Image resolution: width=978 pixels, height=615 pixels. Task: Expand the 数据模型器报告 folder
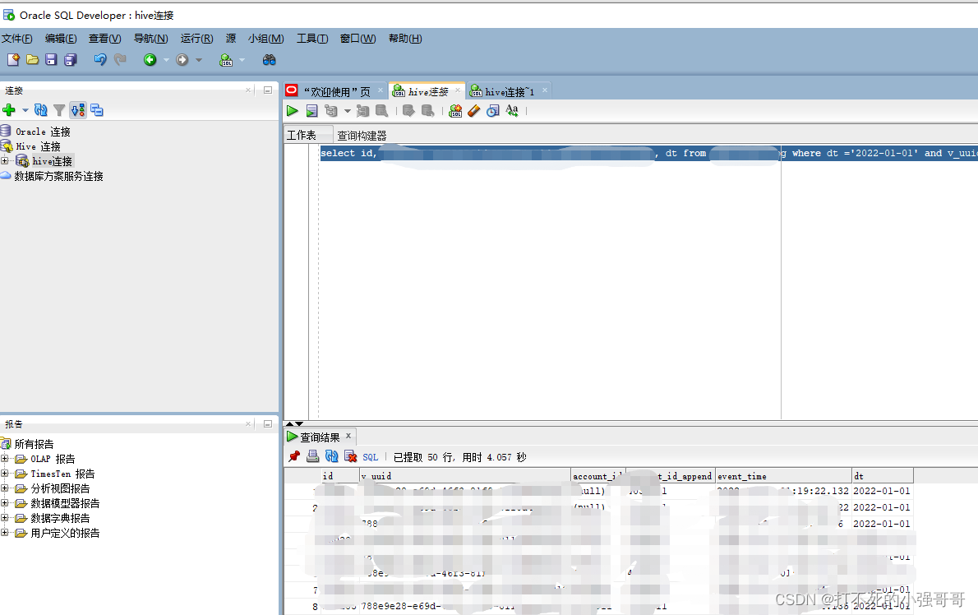5,502
